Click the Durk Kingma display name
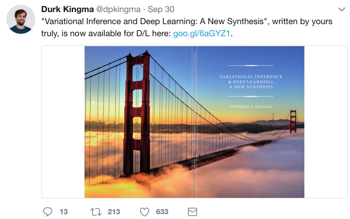 tap(67, 9)
